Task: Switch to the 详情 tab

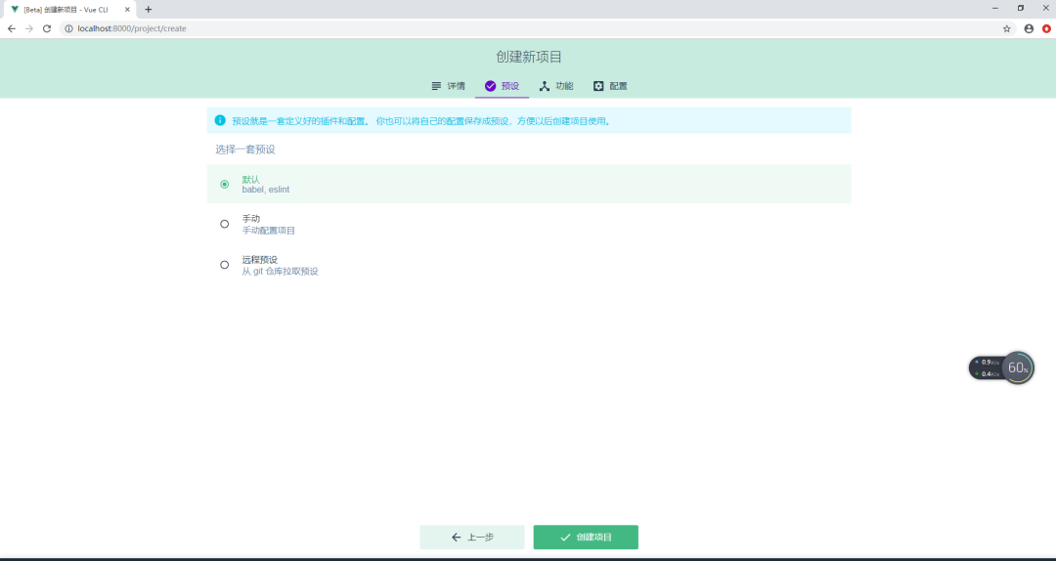Action: pos(448,86)
